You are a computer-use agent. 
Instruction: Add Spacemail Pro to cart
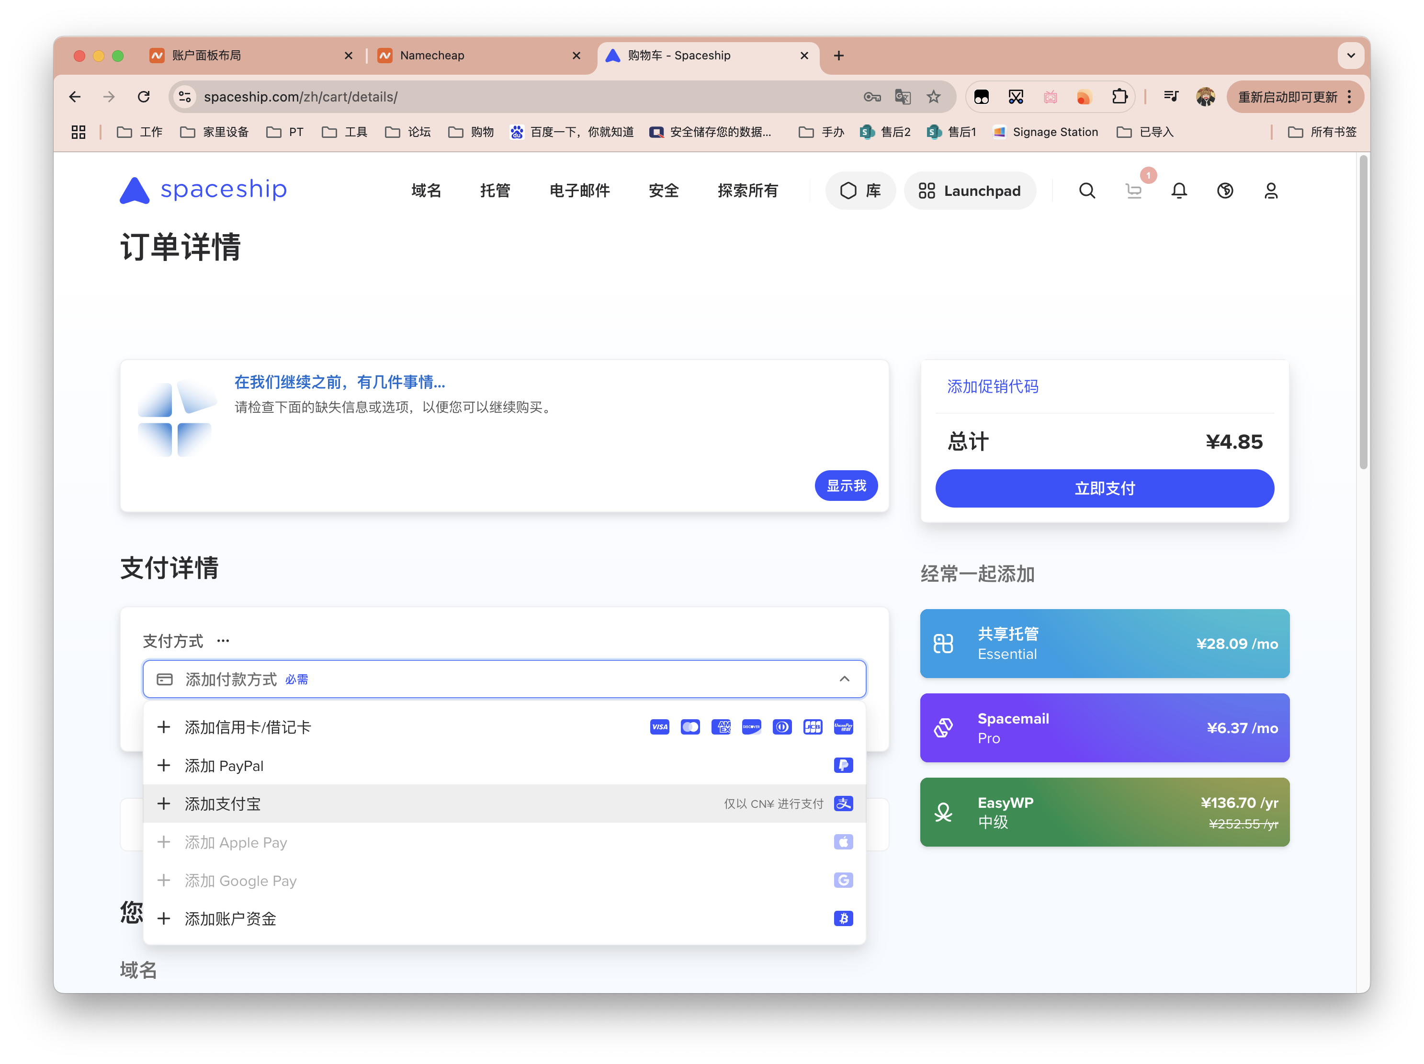(1104, 728)
